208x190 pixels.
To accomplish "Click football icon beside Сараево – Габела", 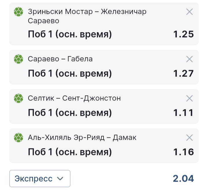I will tap(18, 59).
